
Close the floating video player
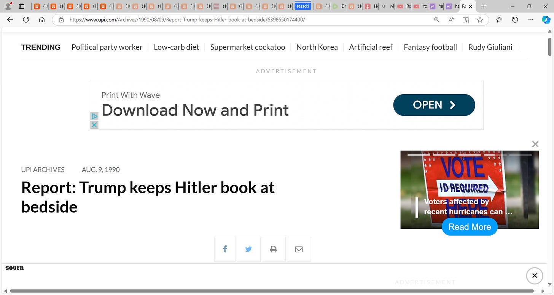click(535, 144)
